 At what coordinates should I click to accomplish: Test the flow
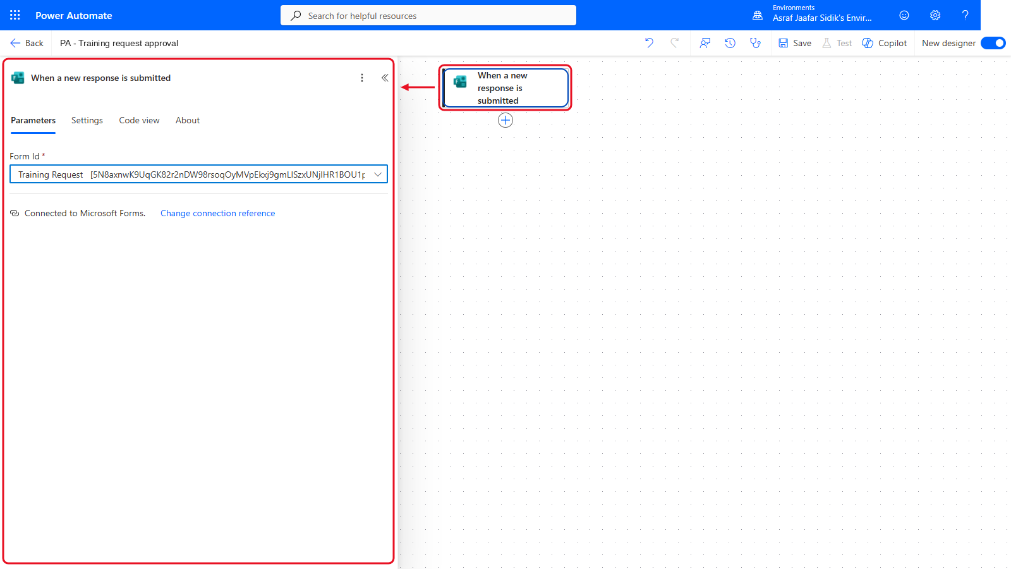pyautogui.click(x=837, y=43)
